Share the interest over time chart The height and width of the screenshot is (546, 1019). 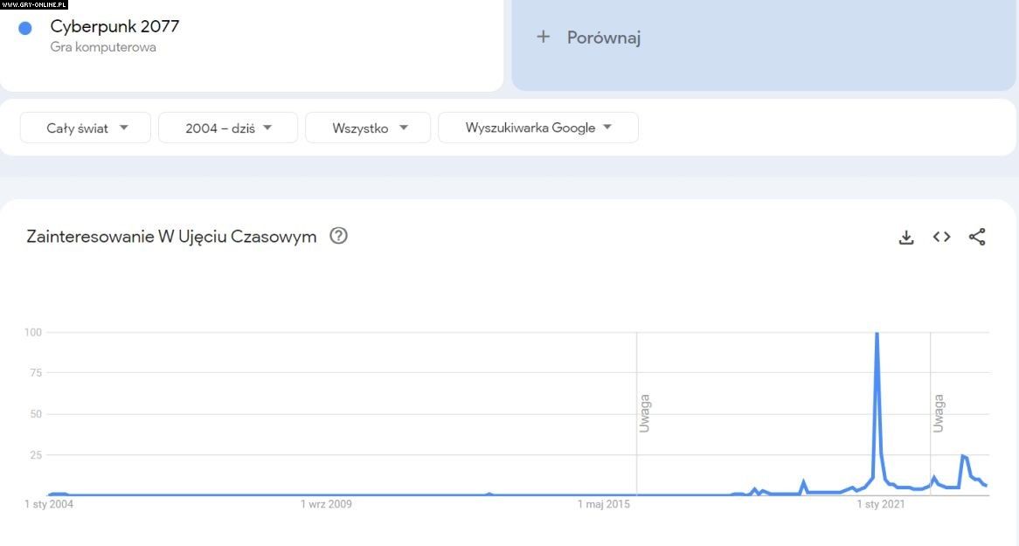coord(977,237)
